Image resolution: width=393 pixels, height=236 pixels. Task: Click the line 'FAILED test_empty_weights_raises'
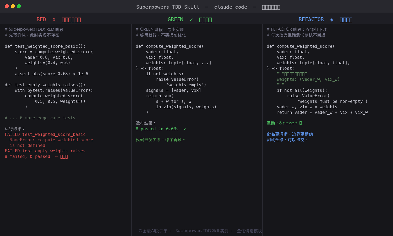[45, 151]
